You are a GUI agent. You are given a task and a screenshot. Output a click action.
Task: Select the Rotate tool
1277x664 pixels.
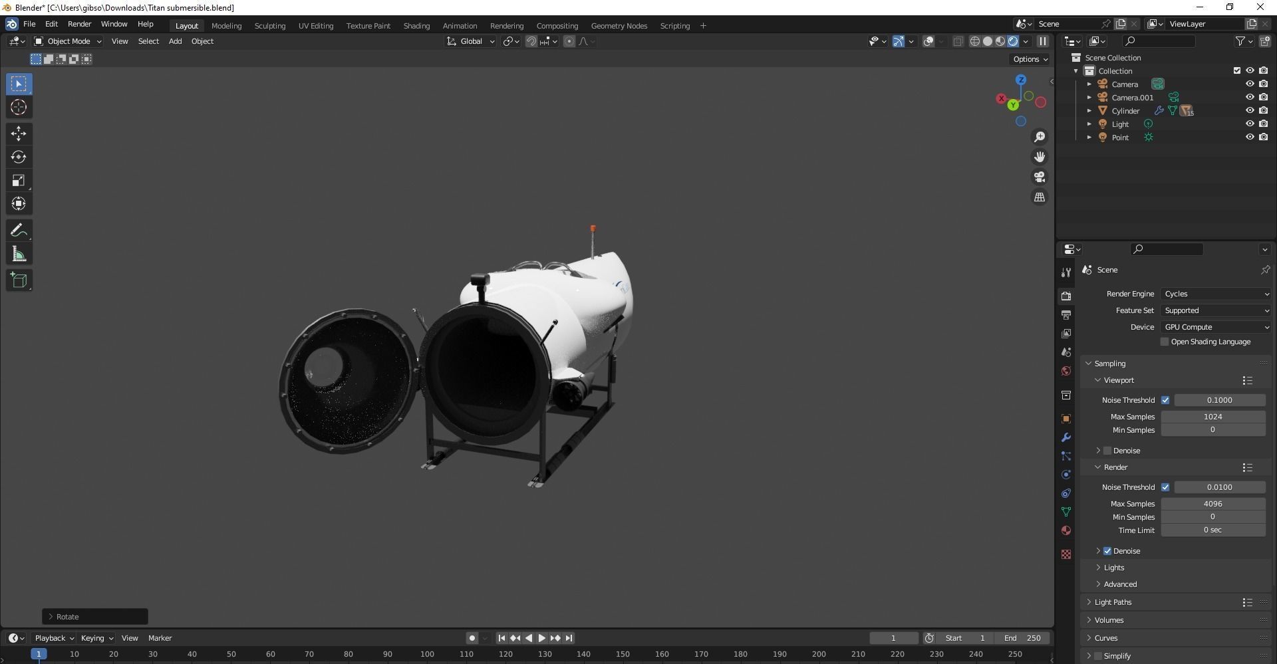[x=19, y=157]
